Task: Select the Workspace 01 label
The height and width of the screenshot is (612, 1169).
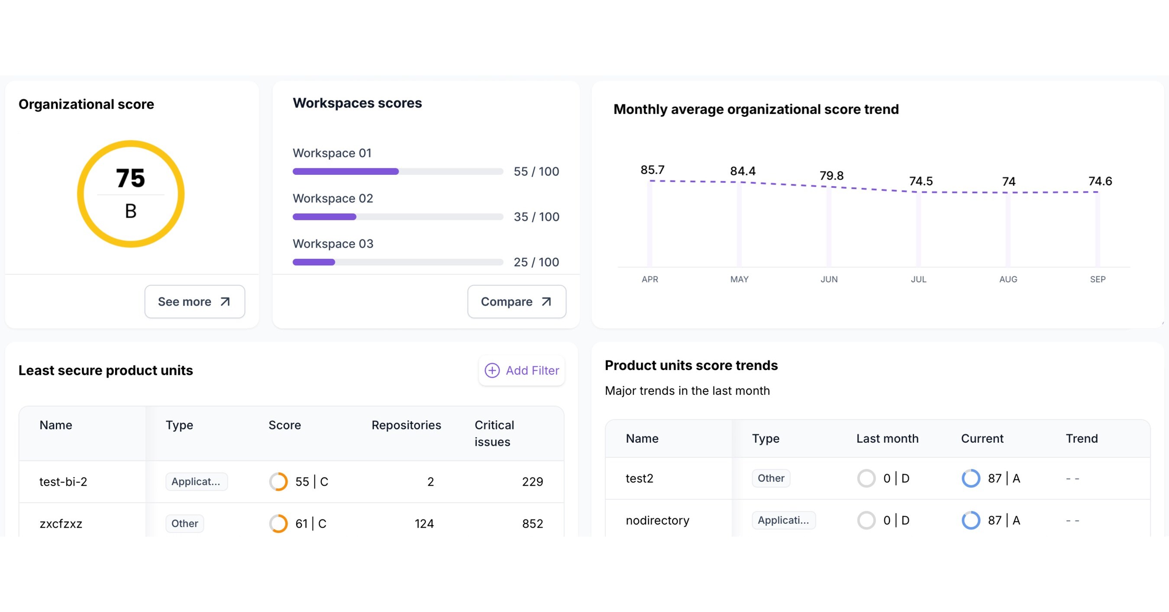Action: pos(332,153)
